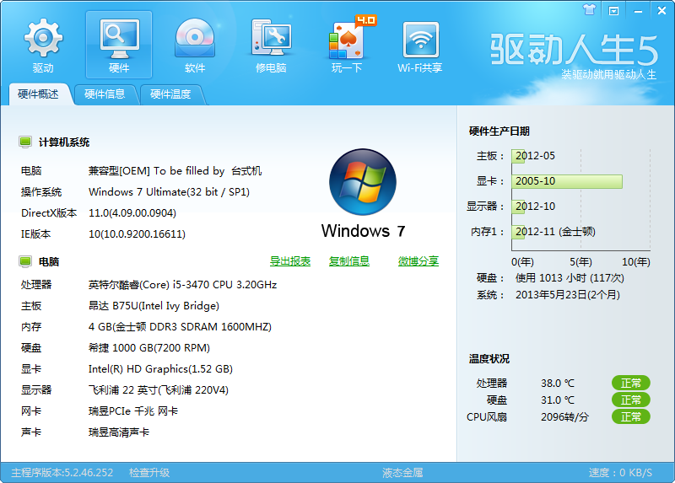Select the processor value i5-3470 CPU 3.20GHz
675x483 pixels.
pyautogui.click(x=182, y=285)
